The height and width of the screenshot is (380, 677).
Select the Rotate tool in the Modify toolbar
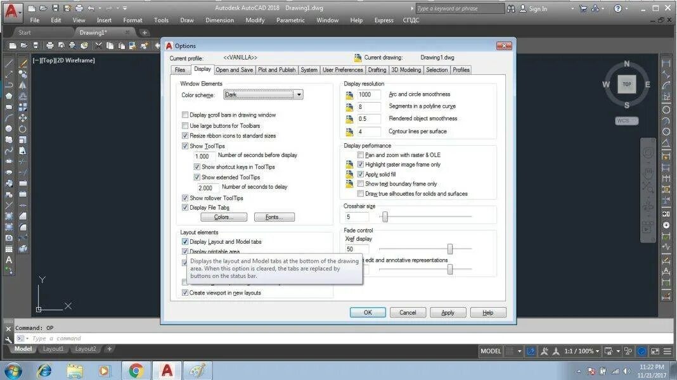pyautogui.click(x=23, y=129)
